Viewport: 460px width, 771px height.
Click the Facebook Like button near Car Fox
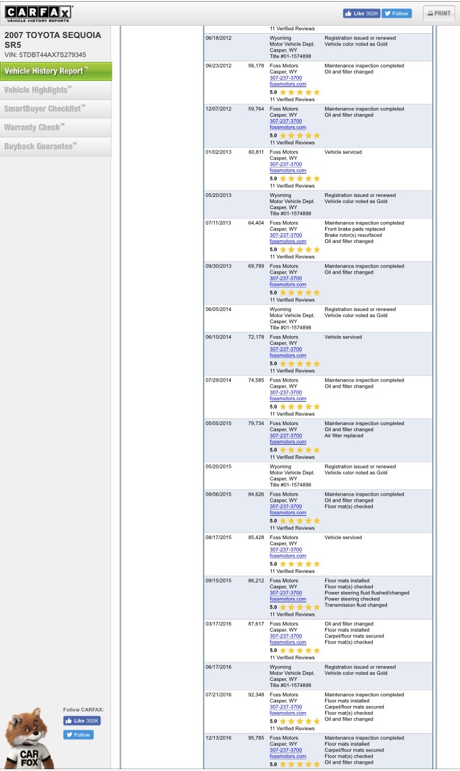(82, 721)
